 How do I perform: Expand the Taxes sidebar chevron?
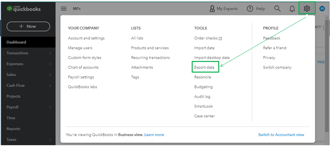click(50, 140)
